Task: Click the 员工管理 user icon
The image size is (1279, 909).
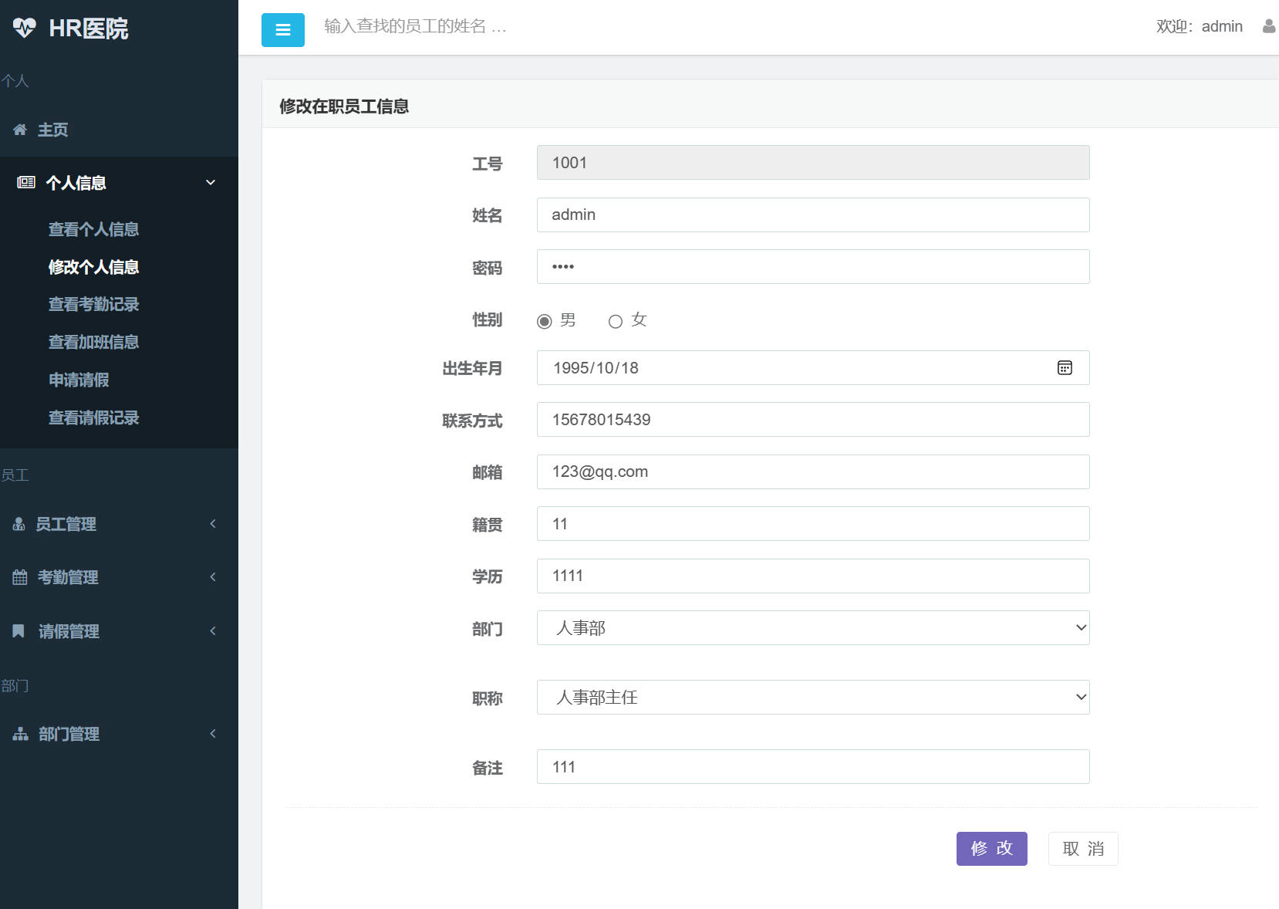Action: click(18, 524)
